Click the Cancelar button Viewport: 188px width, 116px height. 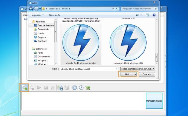click(147, 74)
